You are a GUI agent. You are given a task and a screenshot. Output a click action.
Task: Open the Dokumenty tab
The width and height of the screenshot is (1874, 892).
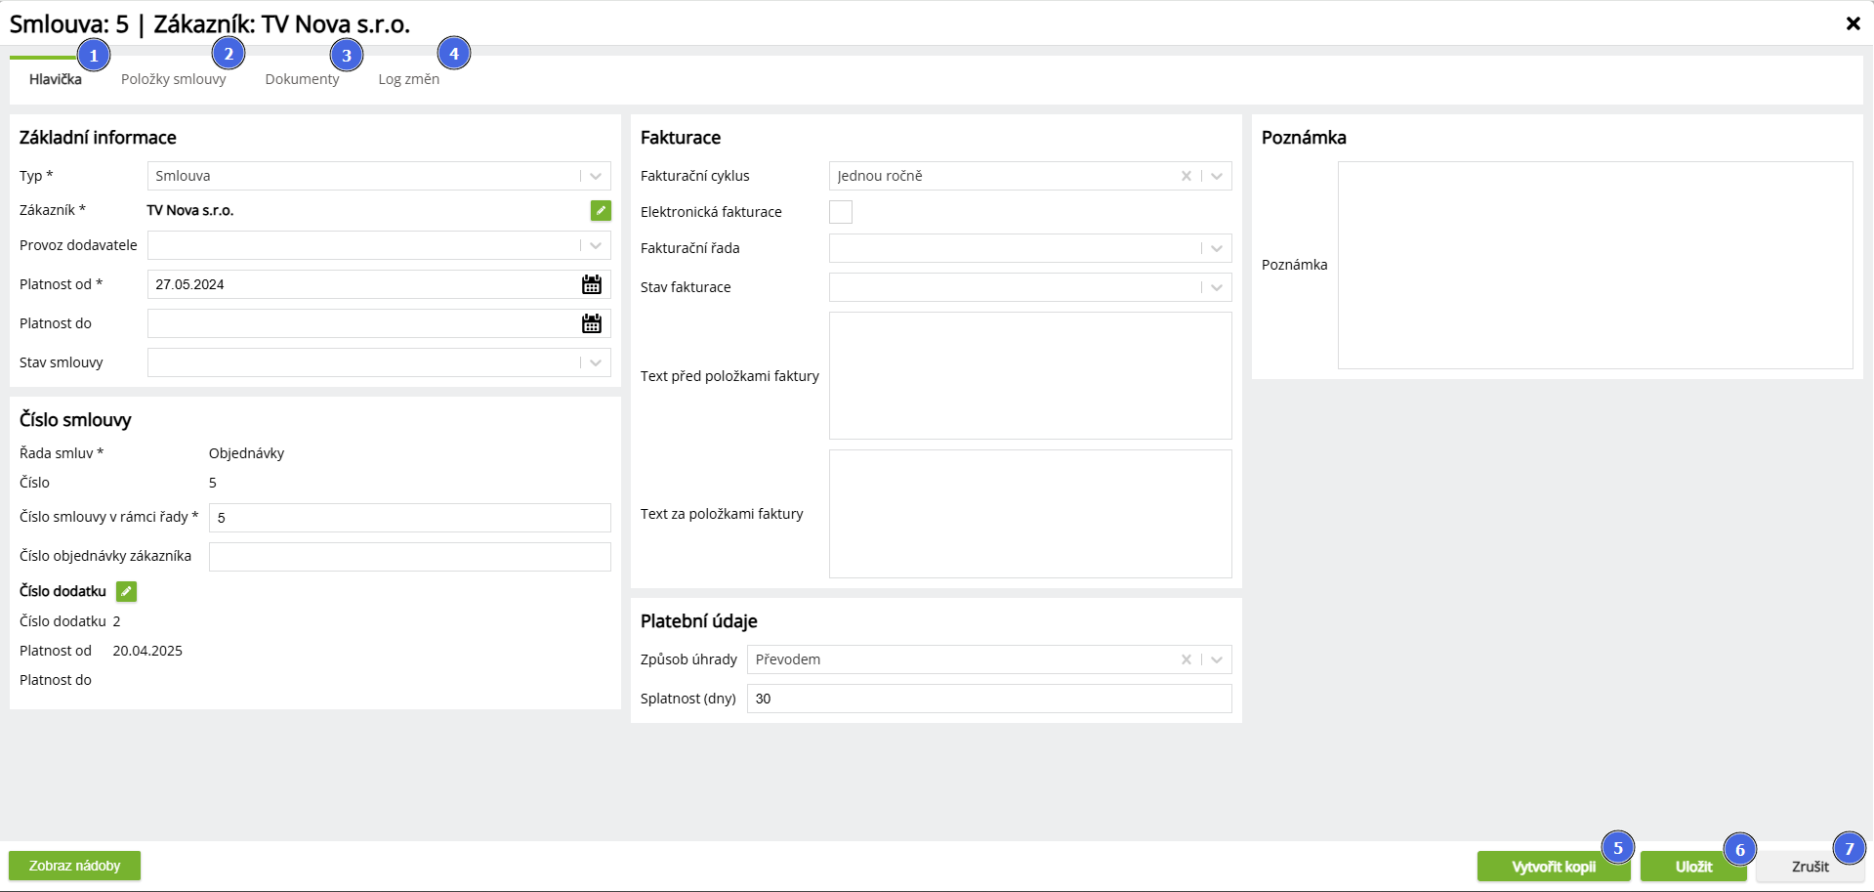click(302, 79)
